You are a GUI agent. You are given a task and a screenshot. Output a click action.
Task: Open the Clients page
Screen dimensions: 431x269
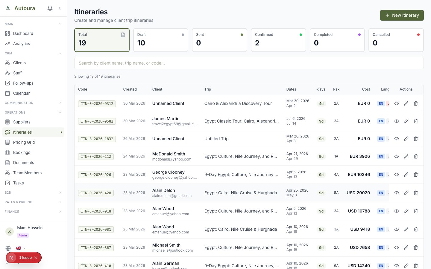[x=33, y=63]
